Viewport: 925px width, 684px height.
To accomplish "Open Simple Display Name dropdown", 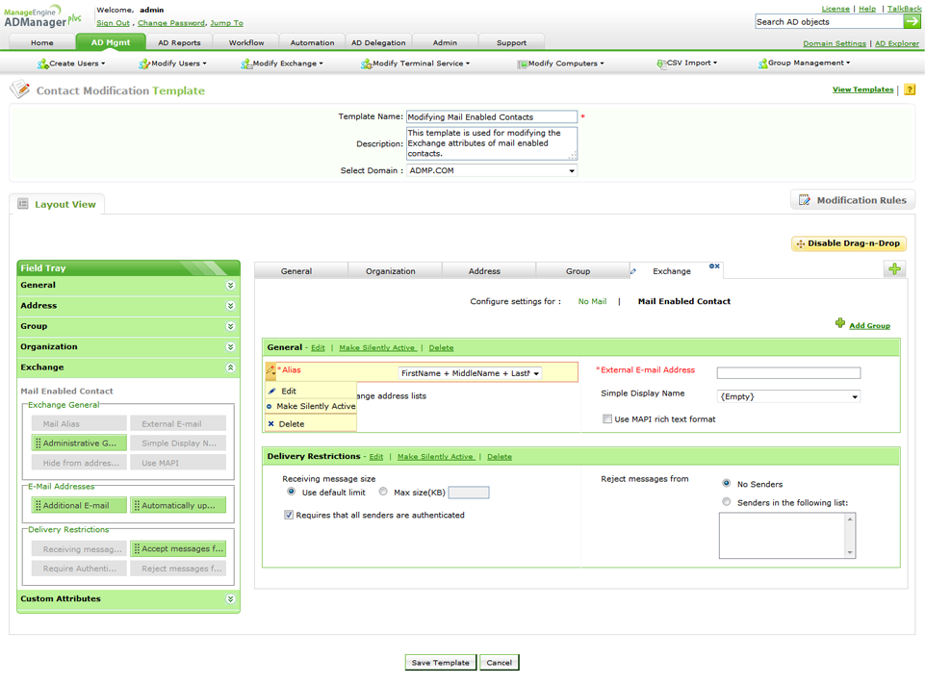I will coord(788,396).
